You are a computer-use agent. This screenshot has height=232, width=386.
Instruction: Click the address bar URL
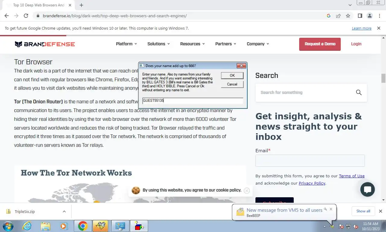tap(115, 16)
